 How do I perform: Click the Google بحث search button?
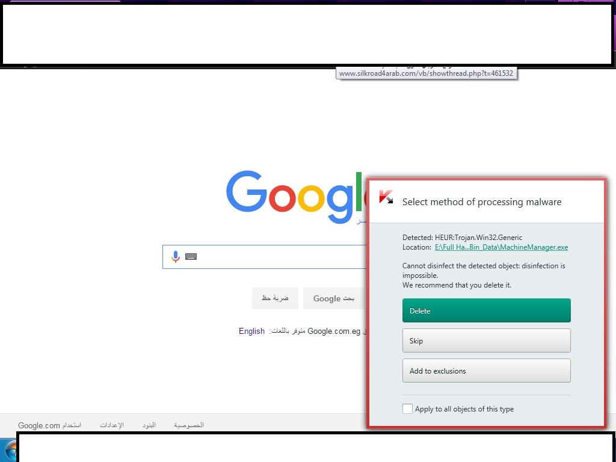pyautogui.click(x=334, y=298)
